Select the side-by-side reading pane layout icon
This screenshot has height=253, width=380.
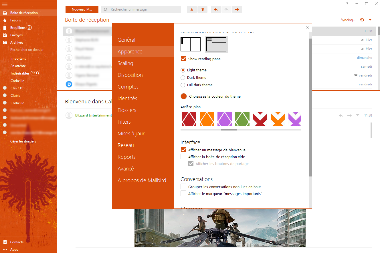191,44
